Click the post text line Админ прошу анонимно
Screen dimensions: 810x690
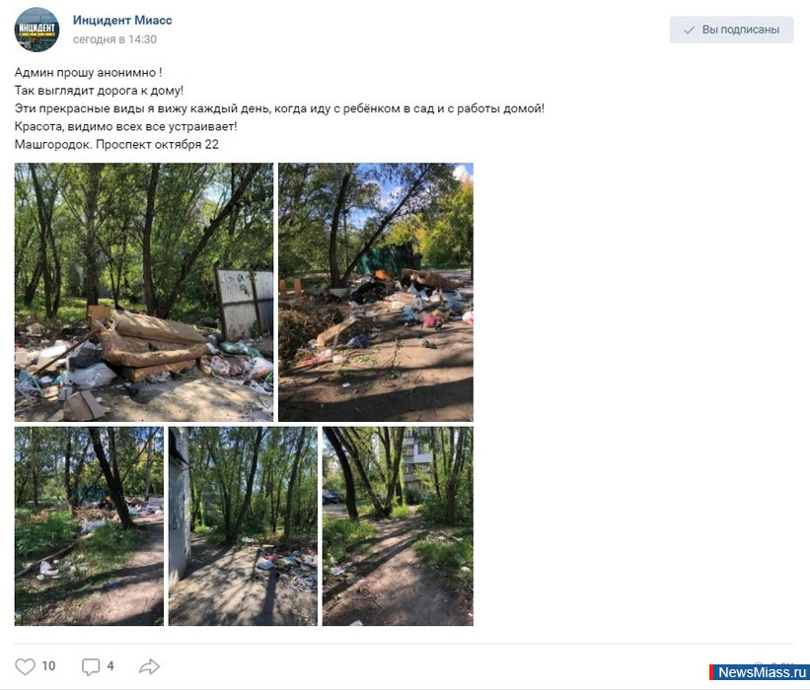tap(89, 73)
